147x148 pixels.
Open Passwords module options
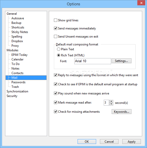point(18,82)
